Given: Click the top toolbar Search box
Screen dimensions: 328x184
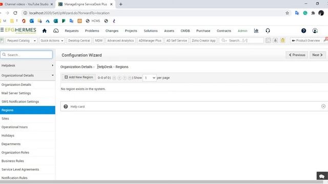Looking at the screenshot, I should click(241, 40).
